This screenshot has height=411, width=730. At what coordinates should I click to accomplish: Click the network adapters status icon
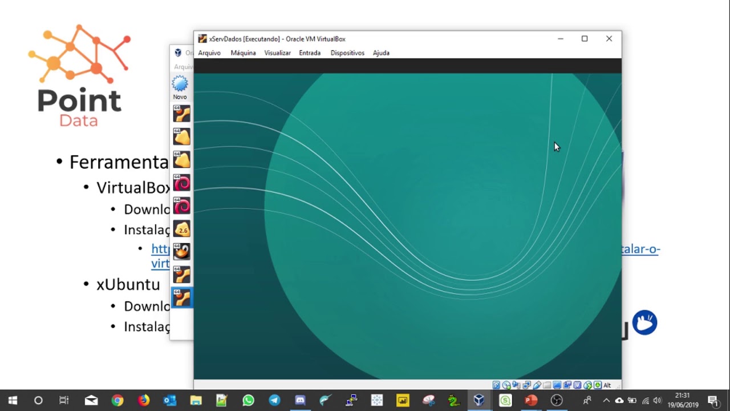point(526,385)
